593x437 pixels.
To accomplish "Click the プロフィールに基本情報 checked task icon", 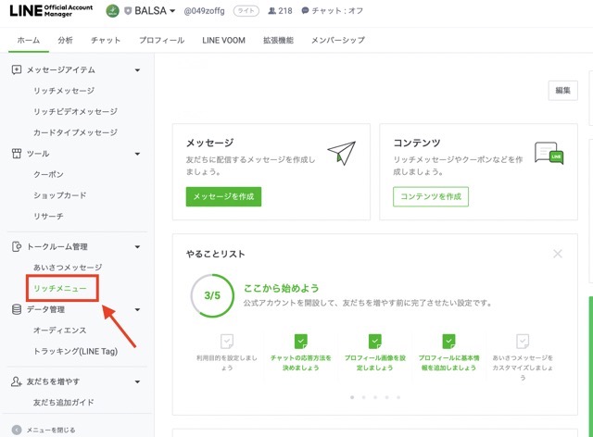I will point(448,341).
